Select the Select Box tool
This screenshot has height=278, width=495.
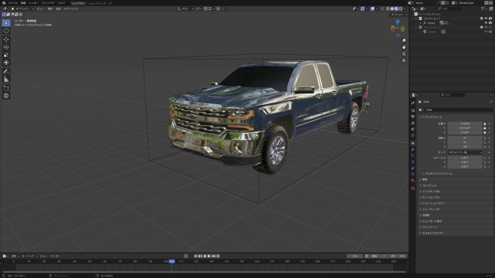coord(6,23)
